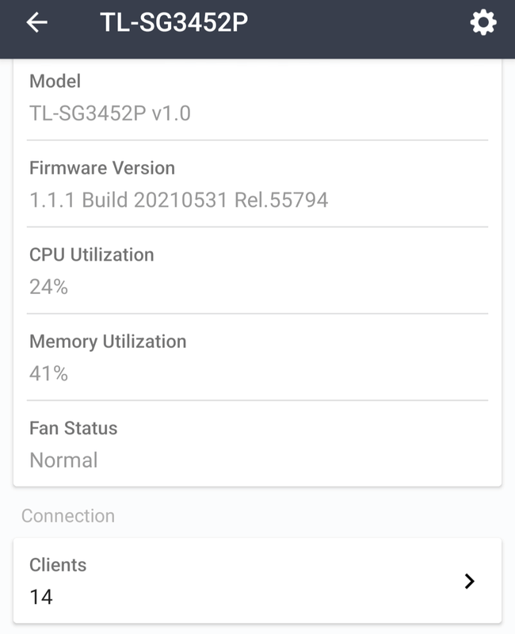Open the Clients entry label

[58, 565]
